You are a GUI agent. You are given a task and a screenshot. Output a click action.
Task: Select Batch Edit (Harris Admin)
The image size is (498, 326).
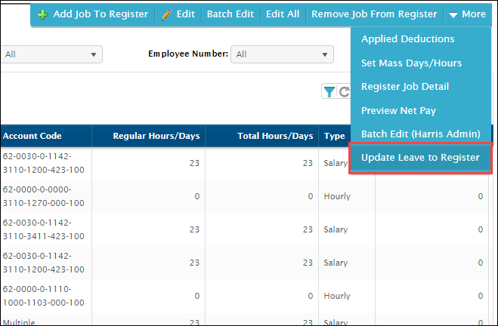click(420, 134)
